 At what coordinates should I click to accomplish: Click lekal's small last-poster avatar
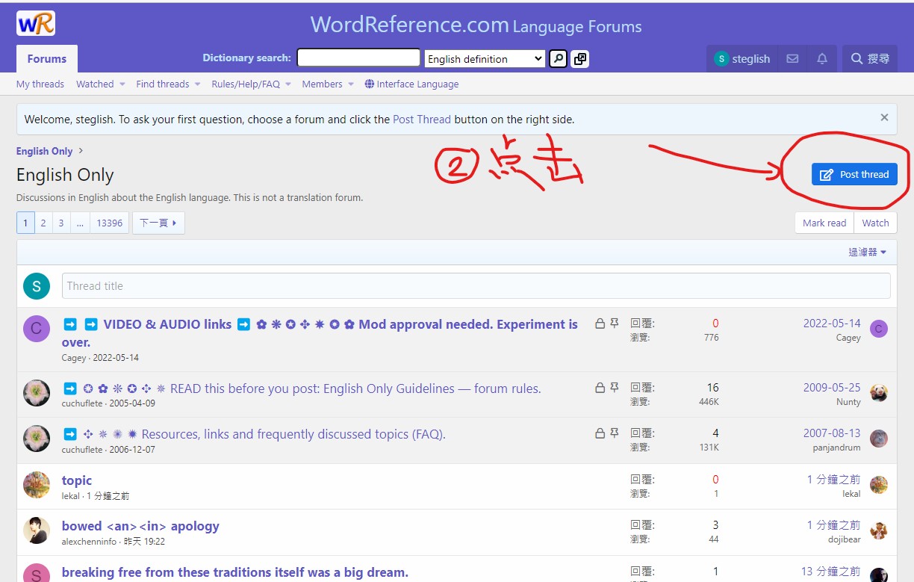point(879,485)
